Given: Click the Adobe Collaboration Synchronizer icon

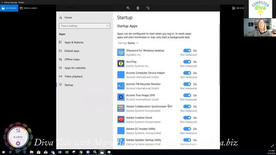Looking at the screenshot, I should tap(121, 108).
